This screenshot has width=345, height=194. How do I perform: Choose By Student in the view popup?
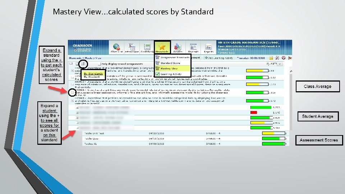[x=92, y=77]
